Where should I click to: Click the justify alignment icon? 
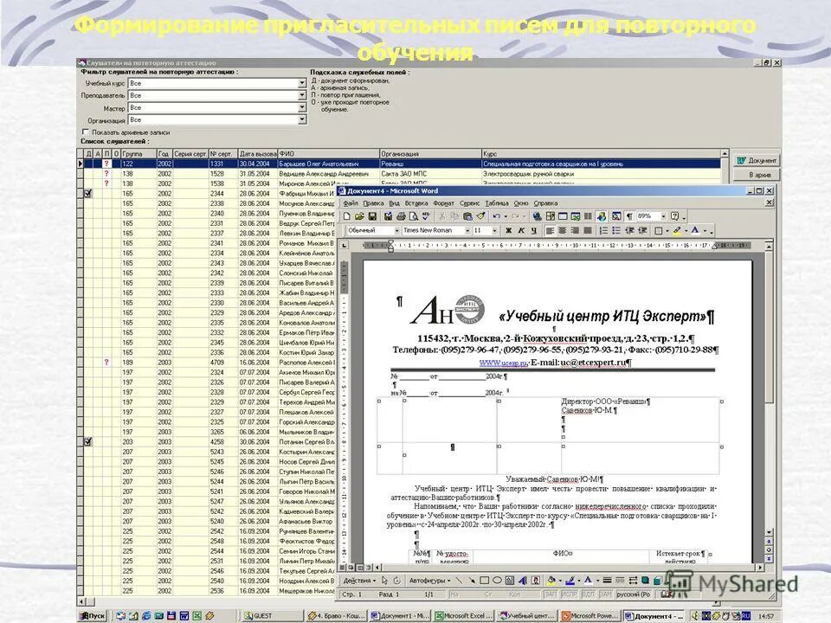[587, 230]
